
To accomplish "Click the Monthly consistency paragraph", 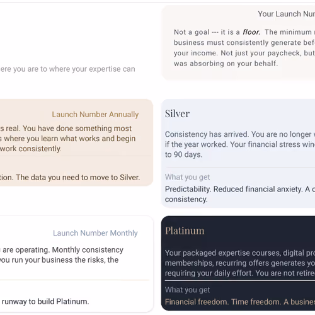I will [62, 255].
